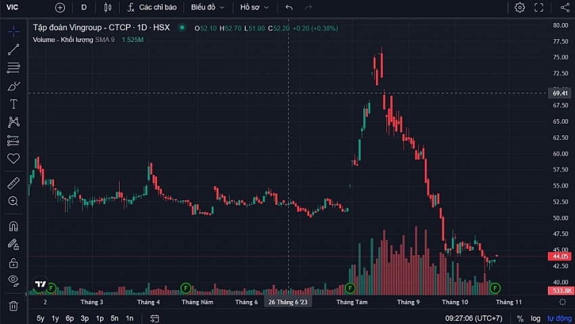Click the add symbol plus icon
The height and width of the screenshot is (324, 575).
tap(60, 7)
